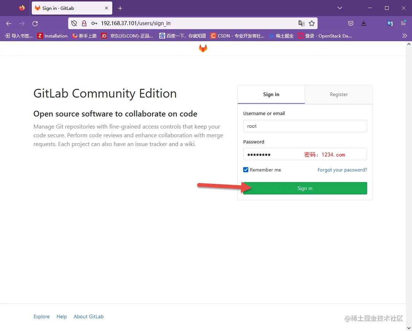Click the insecure connection lock icon
The height and width of the screenshot is (331, 412).
[84, 23]
